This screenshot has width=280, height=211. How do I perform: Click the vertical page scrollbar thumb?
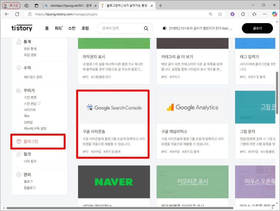click(x=277, y=93)
